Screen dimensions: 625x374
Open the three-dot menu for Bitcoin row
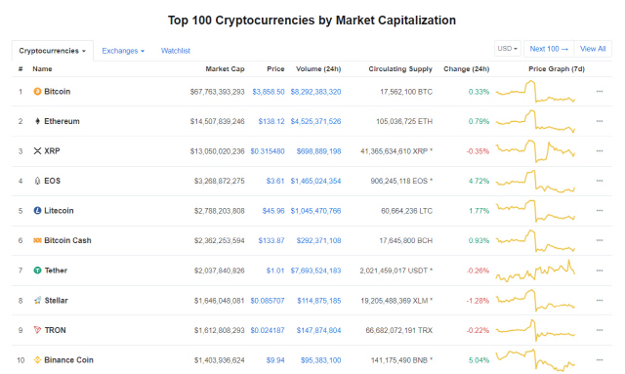point(600,92)
